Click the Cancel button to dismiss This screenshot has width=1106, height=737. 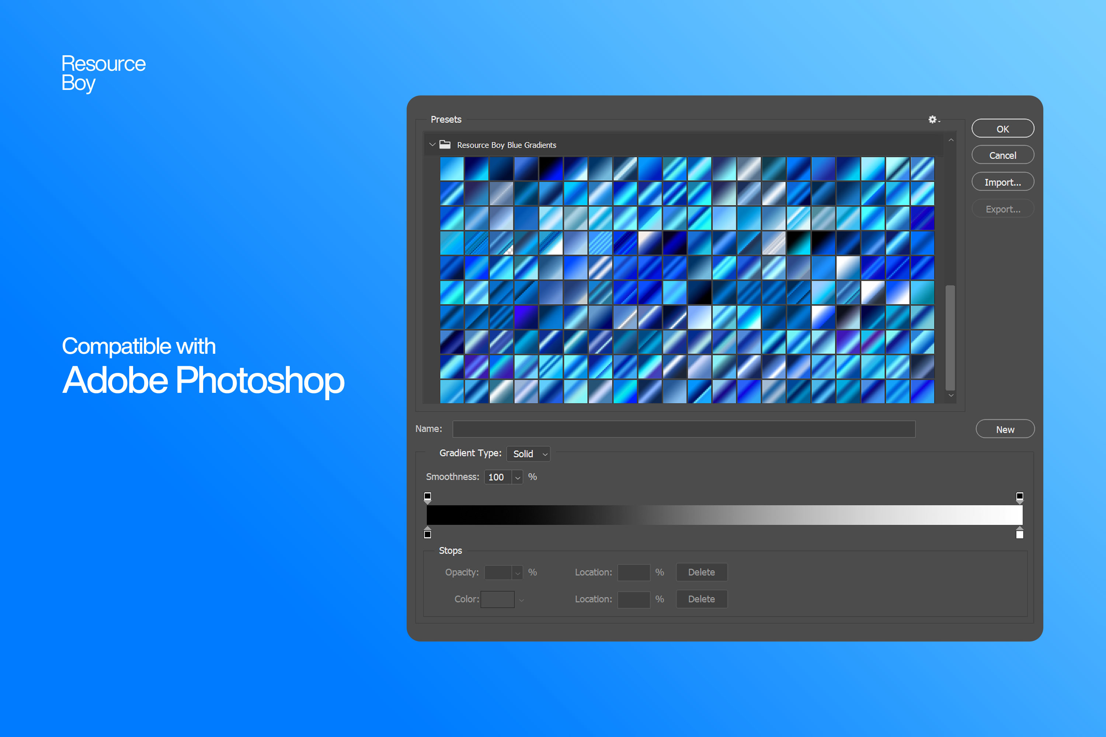point(1003,156)
